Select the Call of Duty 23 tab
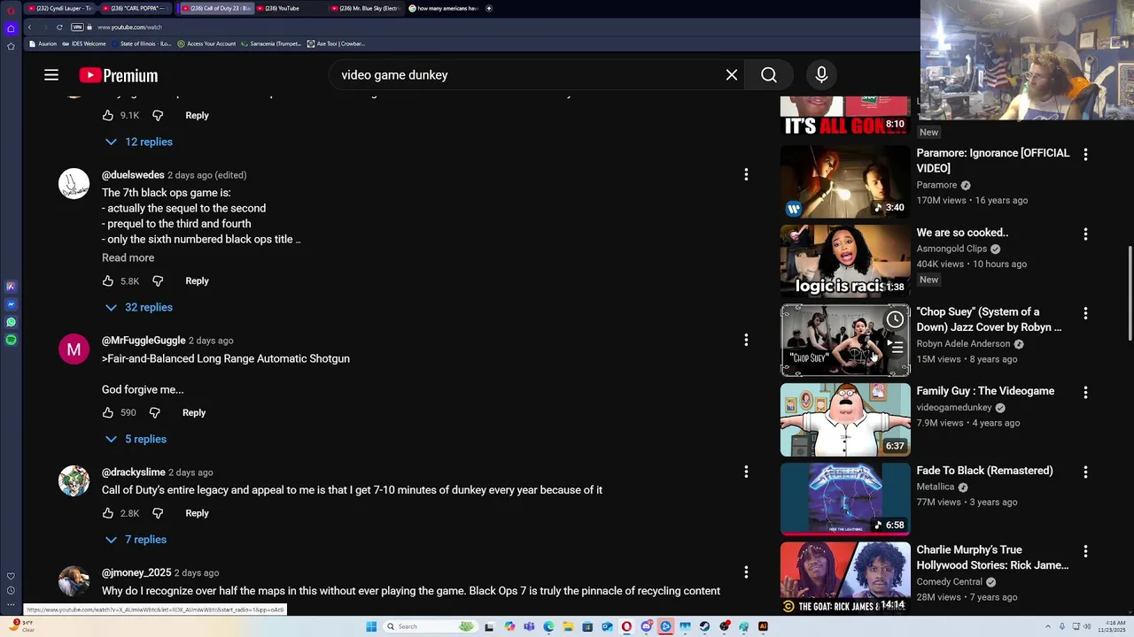 (215, 8)
